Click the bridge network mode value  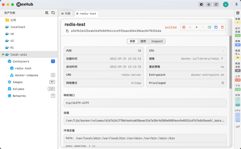pos(136,83)
